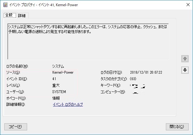
Task: Click the ログの名前(M) label
Action: [x=17, y=66]
